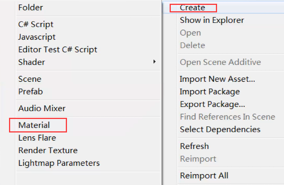Viewport: 284px width, 185px height.
Task: Choose Select Dependencies
Action: pyautogui.click(x=220, y=129)
